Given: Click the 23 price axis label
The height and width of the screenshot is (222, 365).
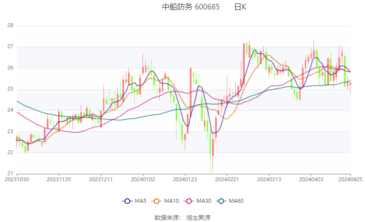Looking at the screenshot, I should coord(10,131).
